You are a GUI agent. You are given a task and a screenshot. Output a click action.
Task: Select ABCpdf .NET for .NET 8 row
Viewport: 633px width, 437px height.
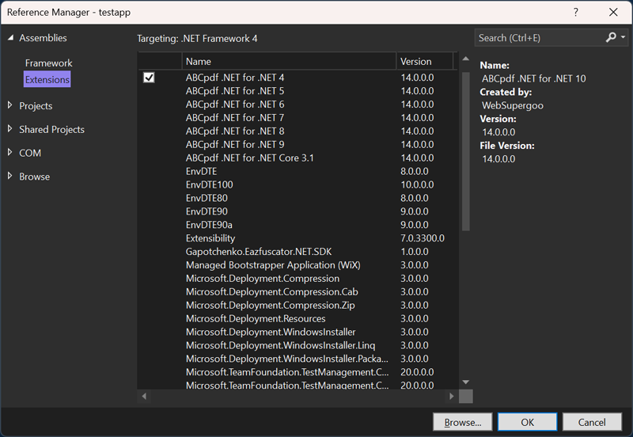click(x=298, y=131)
